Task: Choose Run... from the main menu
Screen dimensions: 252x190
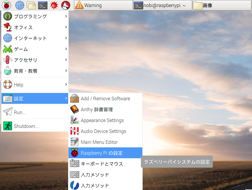Action: point(35,112)
